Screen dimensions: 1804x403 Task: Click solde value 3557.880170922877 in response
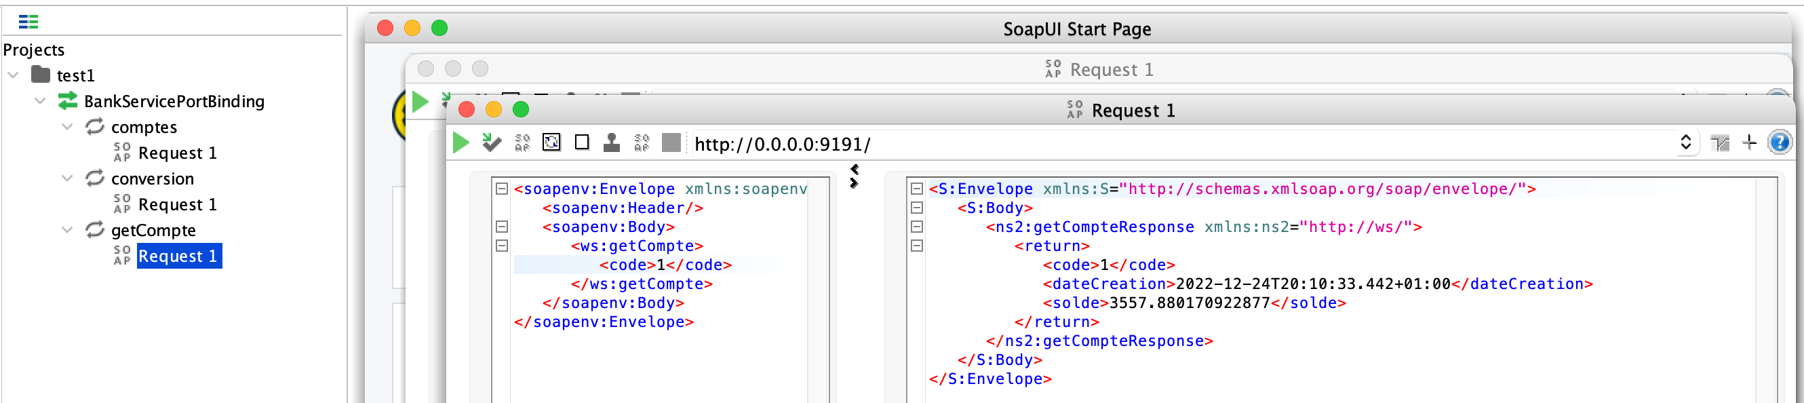pos(1190,303)
